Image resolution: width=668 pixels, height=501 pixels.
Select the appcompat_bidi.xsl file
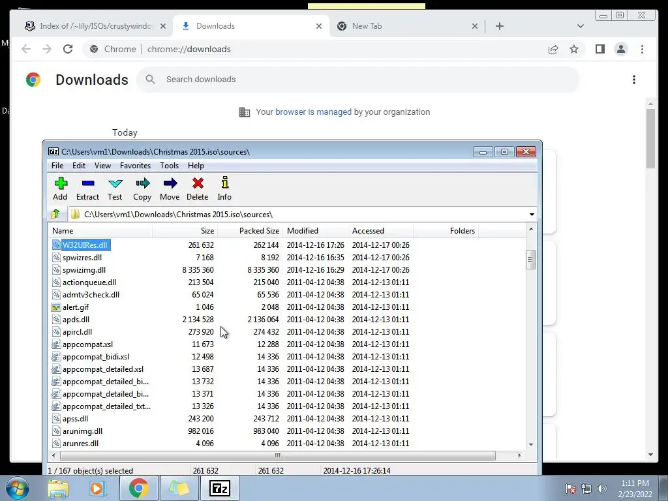point(95,357)
